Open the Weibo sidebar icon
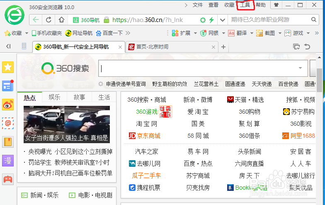Screen dimensions: 325x205 pos(8,105)
